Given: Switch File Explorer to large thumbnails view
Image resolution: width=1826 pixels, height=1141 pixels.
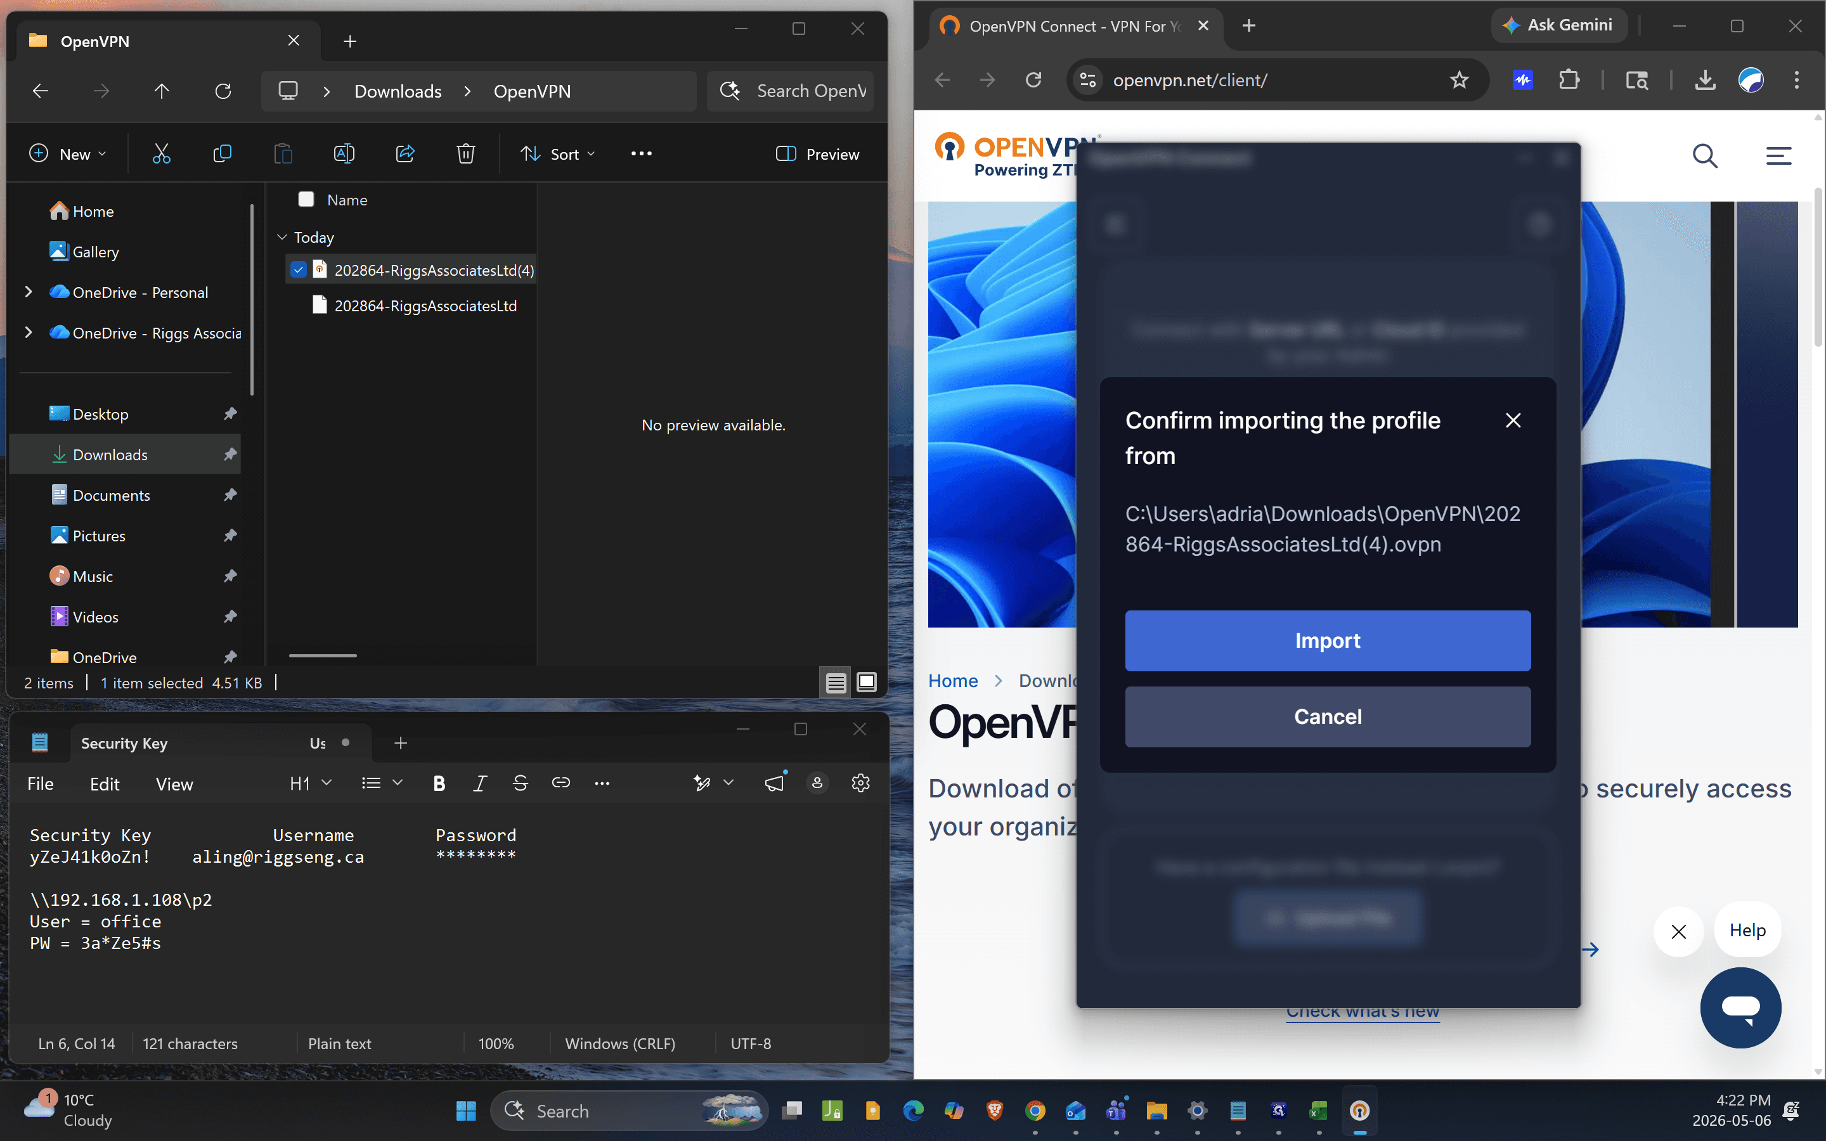Looking at the screenshot, I should (x=867, y=682).
